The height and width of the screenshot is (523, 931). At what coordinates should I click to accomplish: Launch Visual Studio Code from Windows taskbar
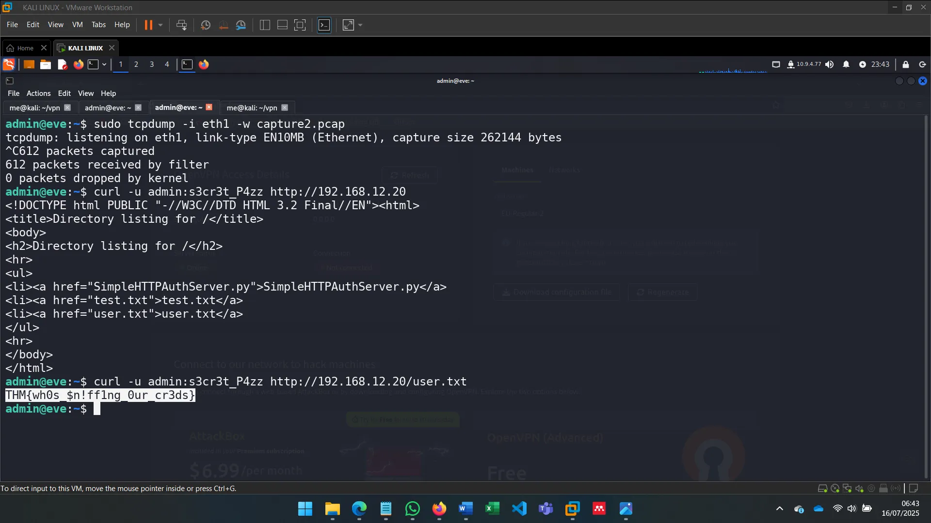point(519,509)
